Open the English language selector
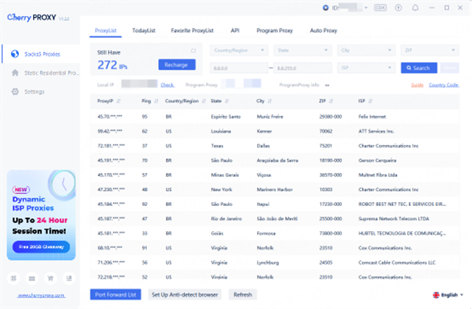Screen dimensions: 472x309 tap(448, 295)
